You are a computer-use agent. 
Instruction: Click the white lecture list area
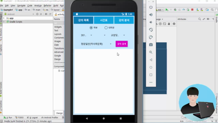click(x=104, y=81)
